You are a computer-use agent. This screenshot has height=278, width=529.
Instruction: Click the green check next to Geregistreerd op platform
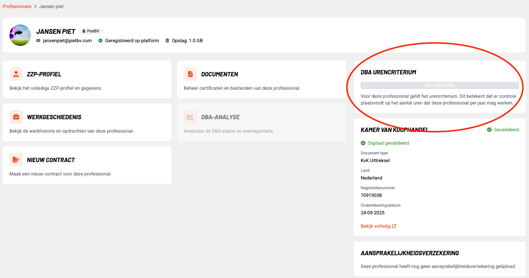[x=100, y=41]
